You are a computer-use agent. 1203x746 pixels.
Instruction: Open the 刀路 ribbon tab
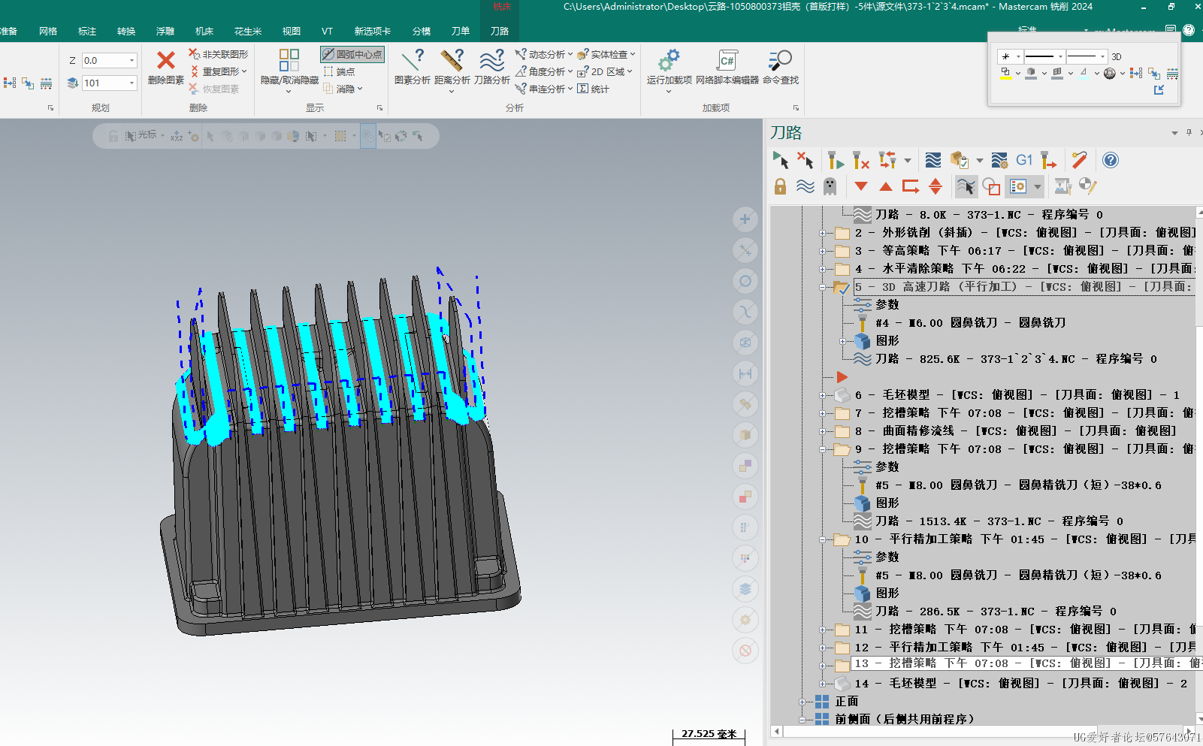[500, 31]
